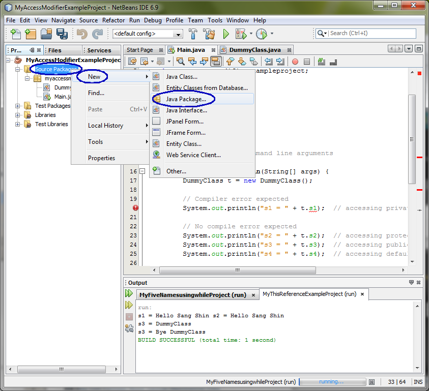
Task: Switch to the Start Page tab
Action: point(140,50)
